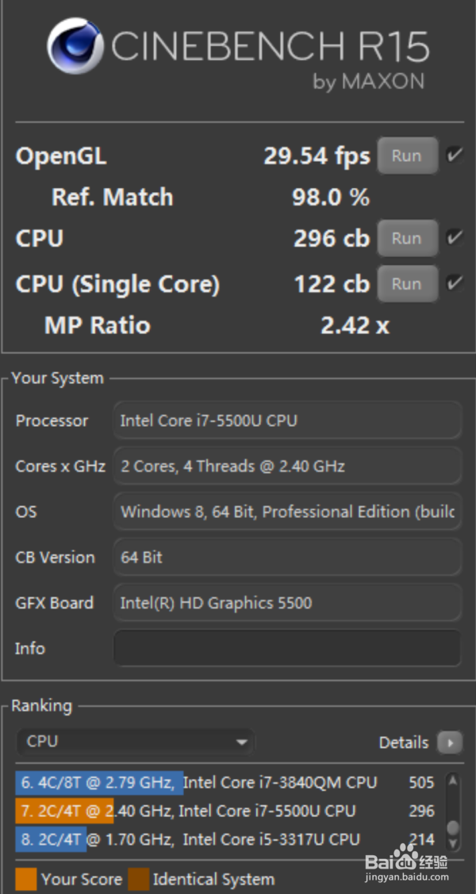
Task: Click the OS version field
Action: pyautogui.click(x=286, y=512)
